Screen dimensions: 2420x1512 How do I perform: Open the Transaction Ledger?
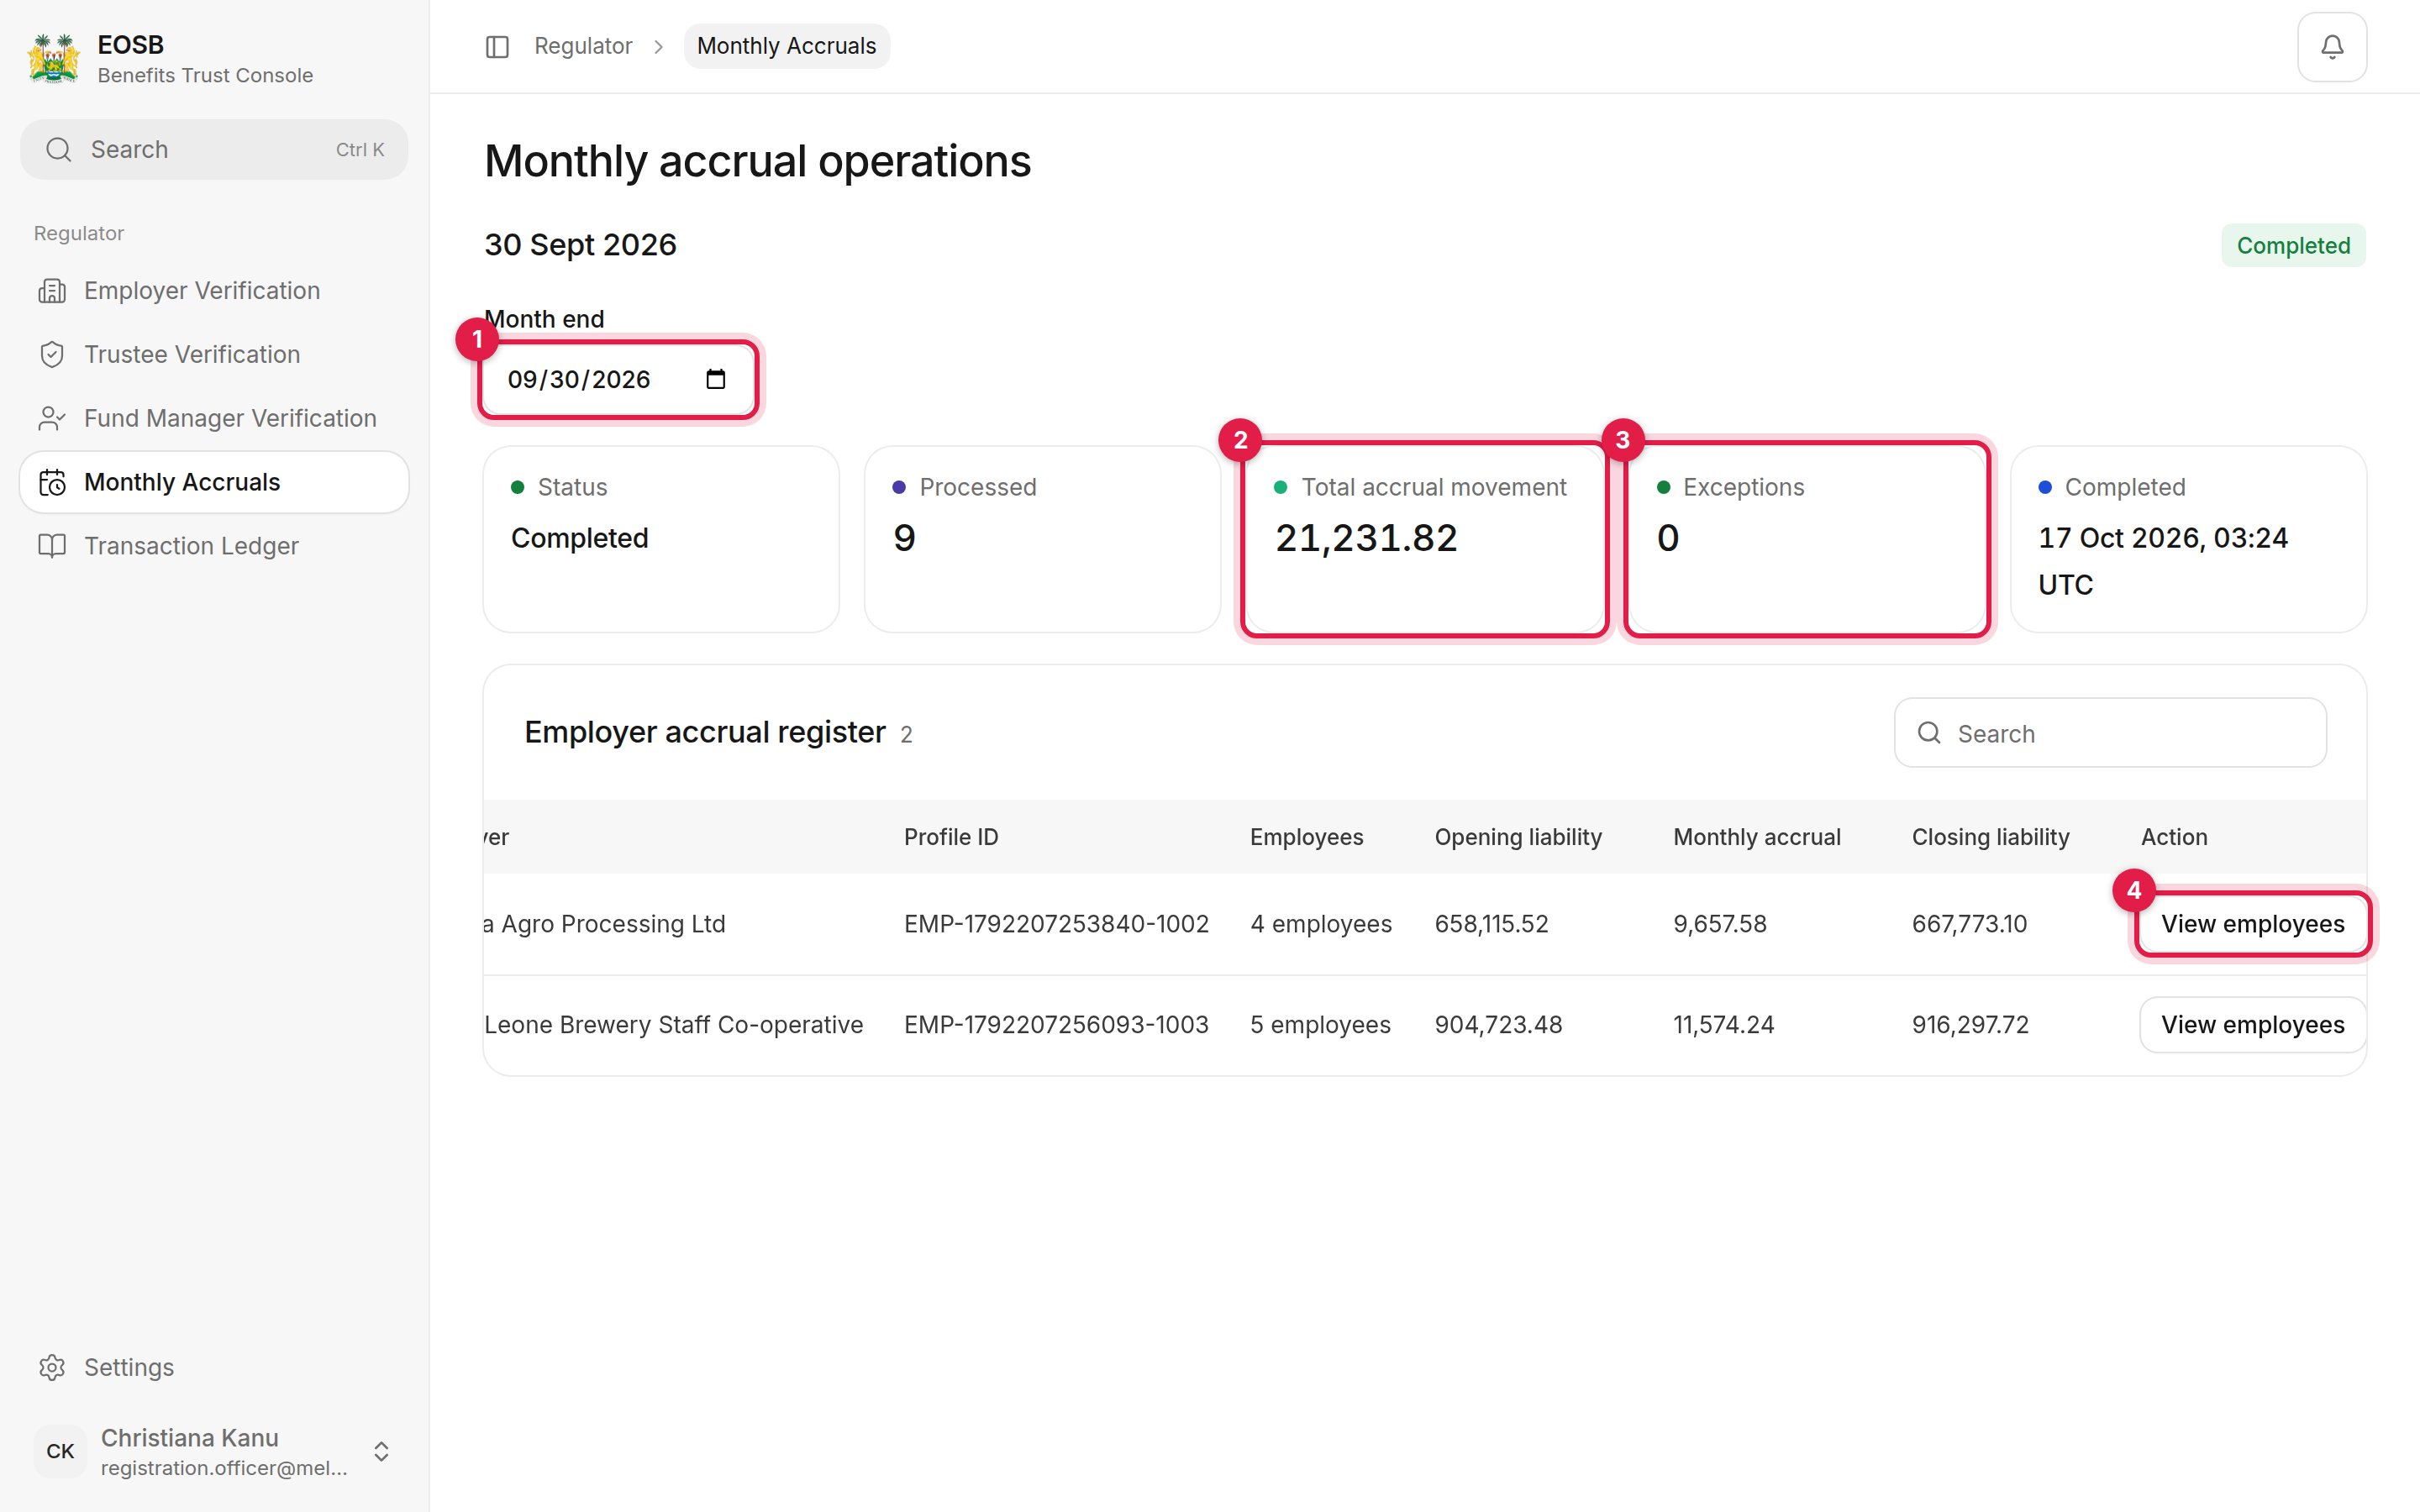tap(214, 546)
